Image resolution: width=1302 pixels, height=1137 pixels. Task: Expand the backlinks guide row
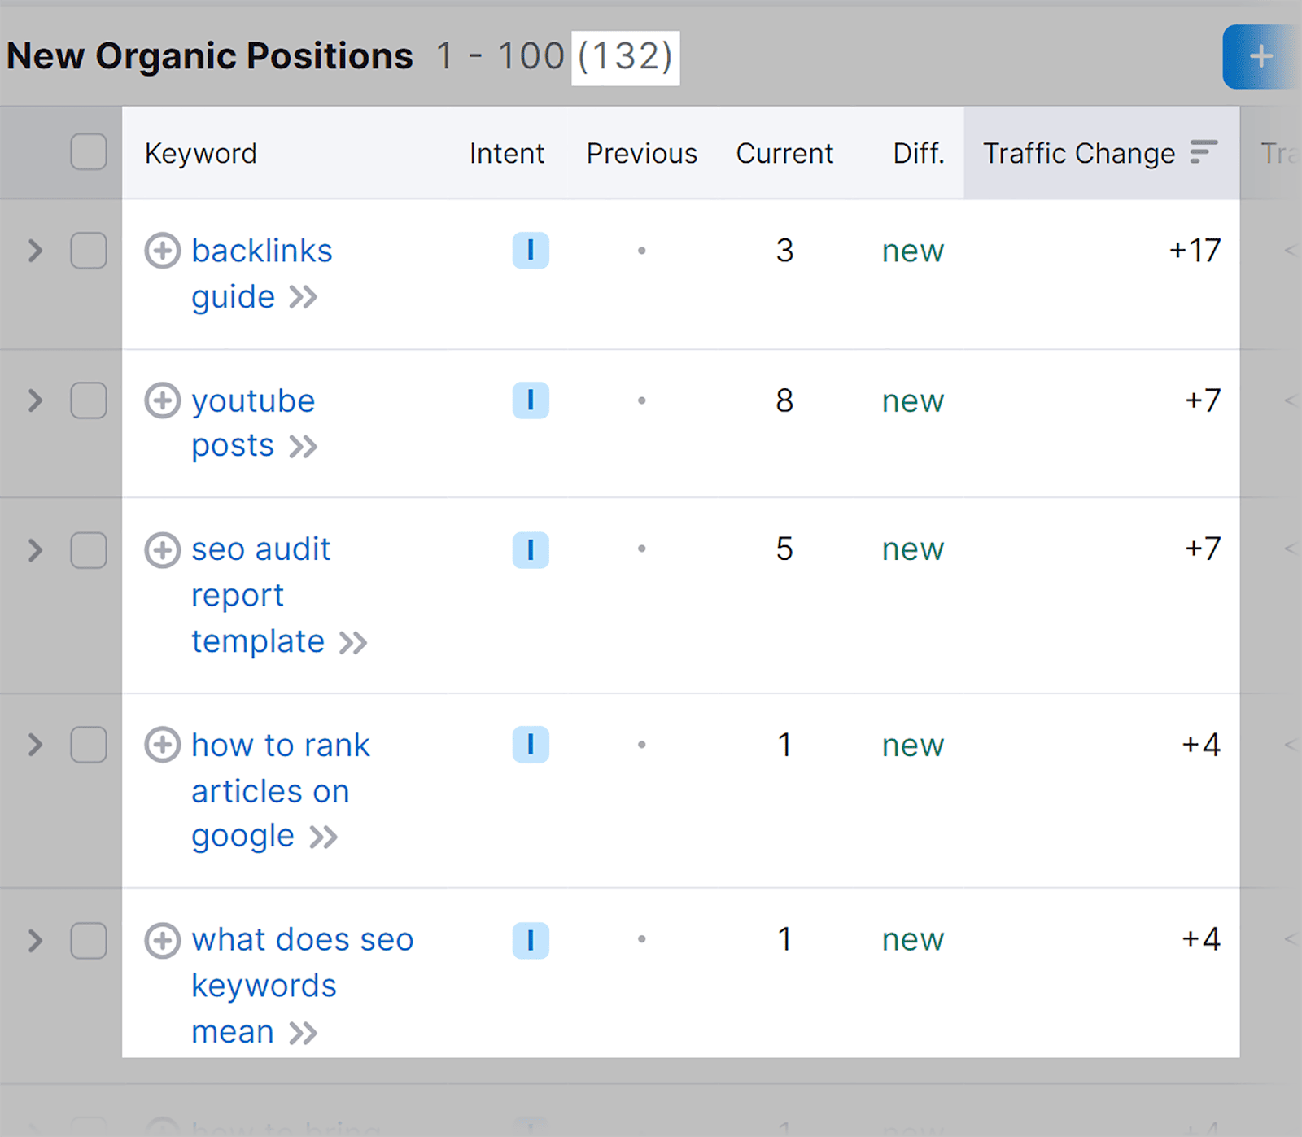click(35, 251)
